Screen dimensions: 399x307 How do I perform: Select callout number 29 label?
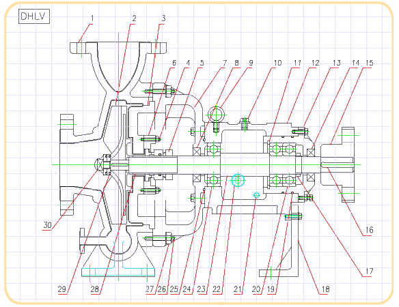(x=62, y=289)
